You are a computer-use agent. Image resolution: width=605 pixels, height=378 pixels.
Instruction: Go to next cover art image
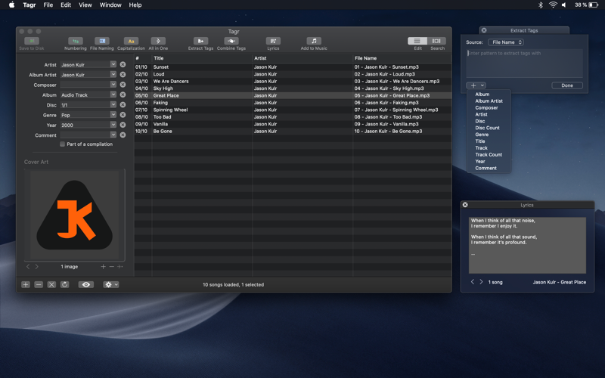(36, 267)
